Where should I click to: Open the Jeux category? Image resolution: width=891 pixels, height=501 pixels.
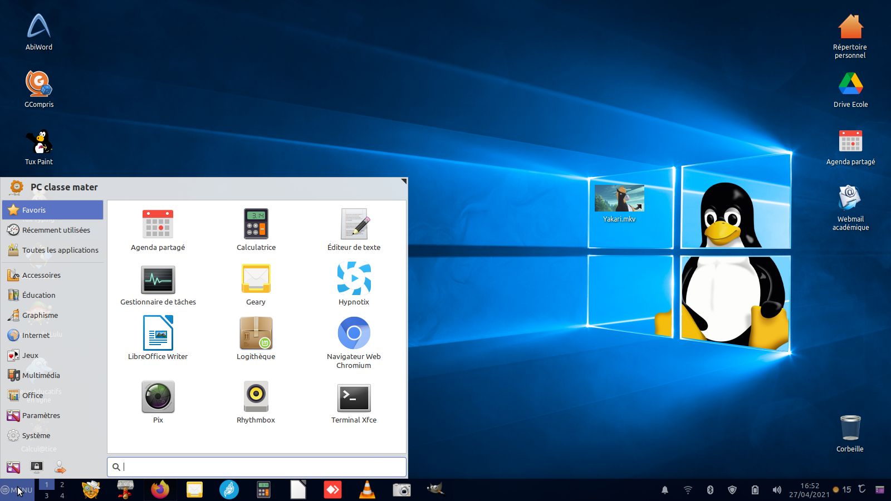(x=53, y=355)
